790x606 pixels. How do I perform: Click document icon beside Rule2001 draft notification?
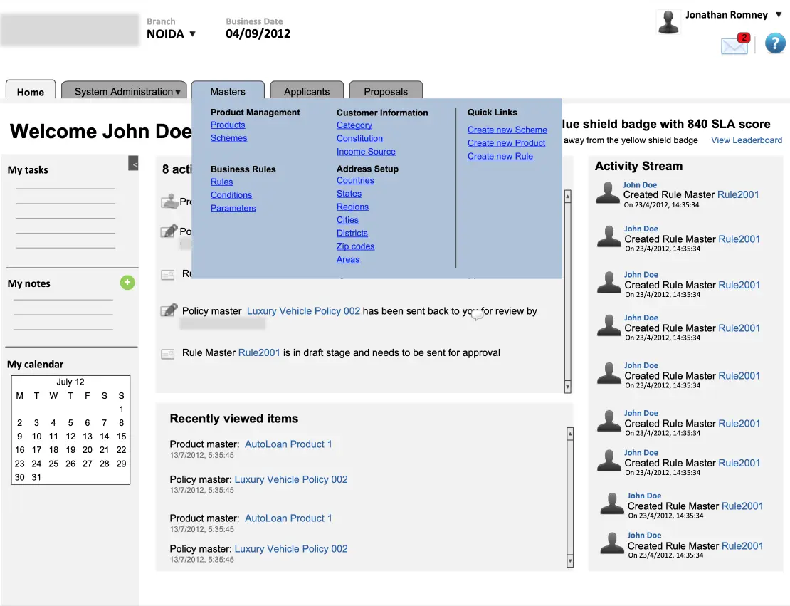pyautogui.click(x=168, y=353)
